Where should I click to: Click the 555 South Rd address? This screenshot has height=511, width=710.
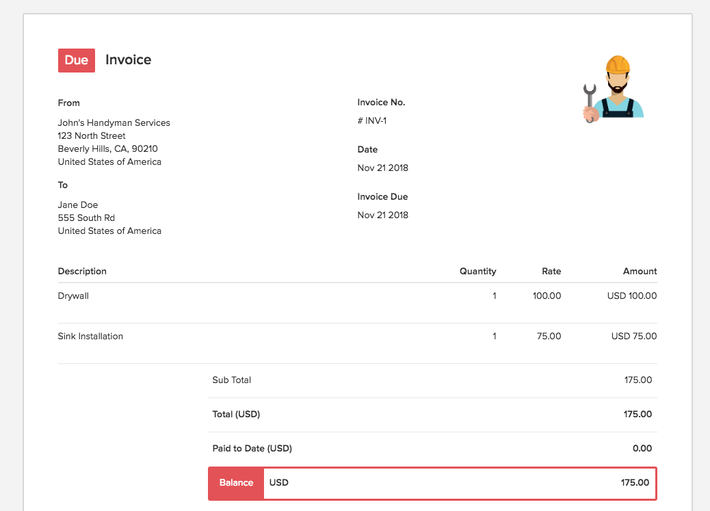click(86, 218)
